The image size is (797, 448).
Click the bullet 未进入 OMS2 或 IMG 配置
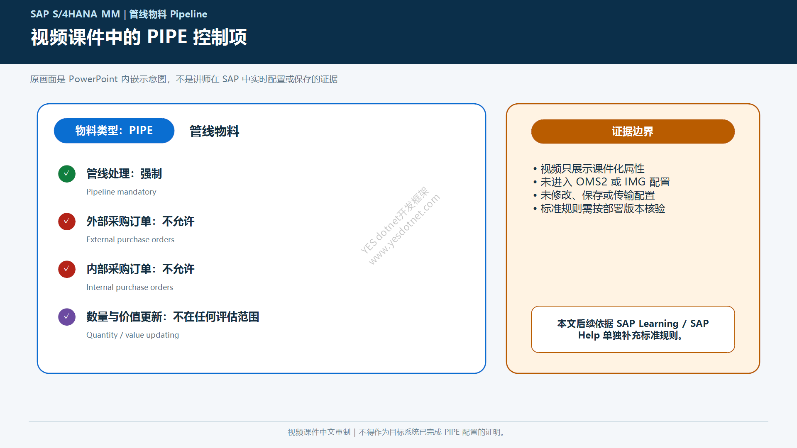click(601, 182)
